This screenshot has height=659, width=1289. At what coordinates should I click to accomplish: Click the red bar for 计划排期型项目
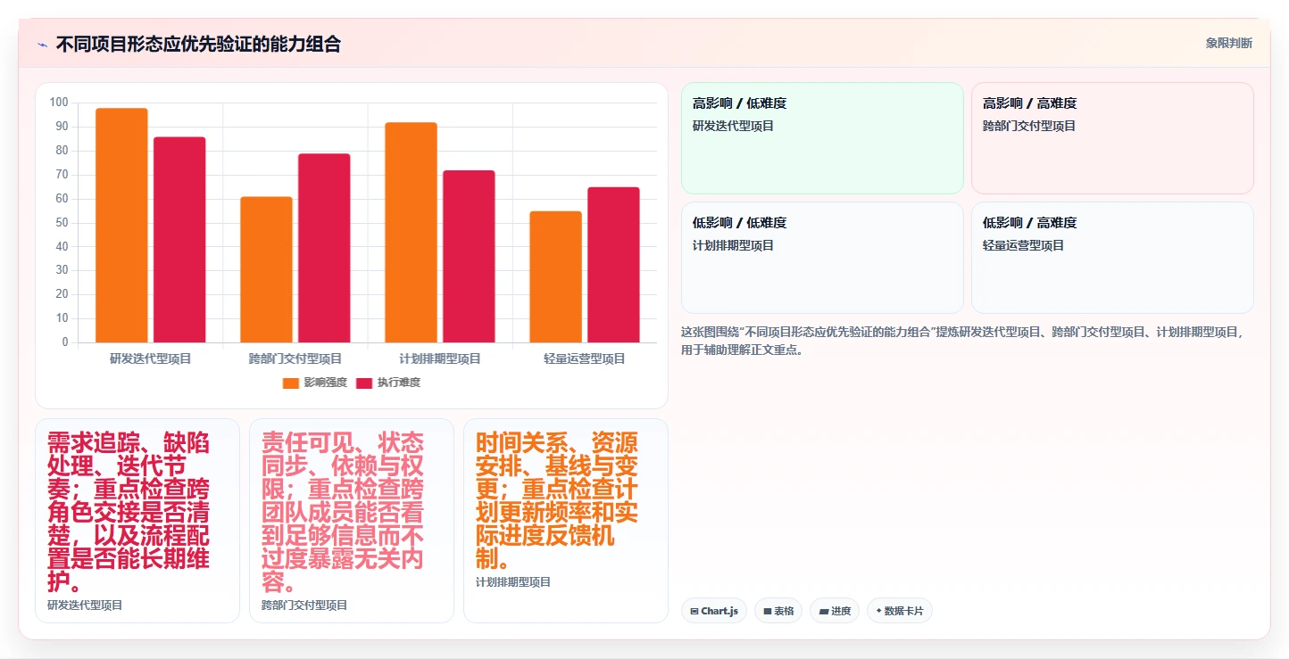click(469, 256)
